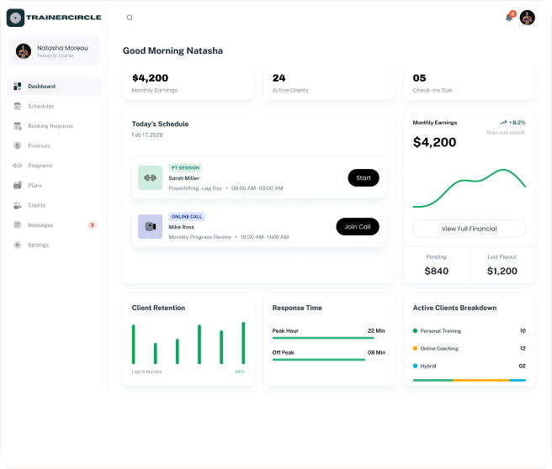Image resolution: width=552 pixels, height=469 pixels.
Task: Open notifications bell icon
Action: click(509, 18)
